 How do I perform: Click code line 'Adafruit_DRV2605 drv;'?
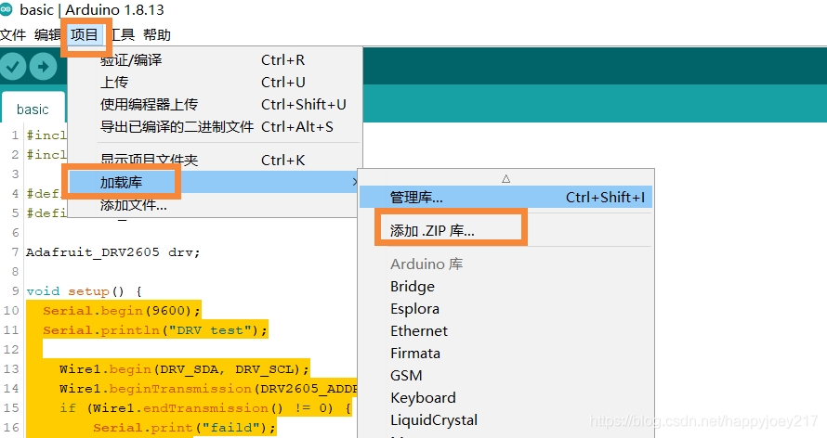click(x=112, y=252)
